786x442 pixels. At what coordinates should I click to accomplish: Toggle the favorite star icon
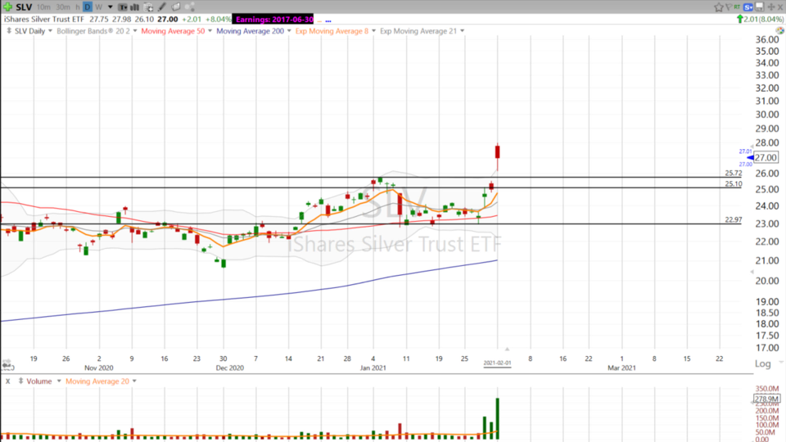pyautogui.click(x=719, y=7)
